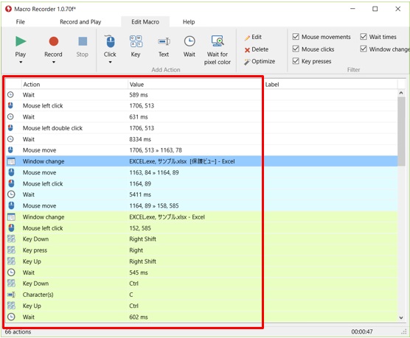Disable the Key presses filter

(296, 61)
